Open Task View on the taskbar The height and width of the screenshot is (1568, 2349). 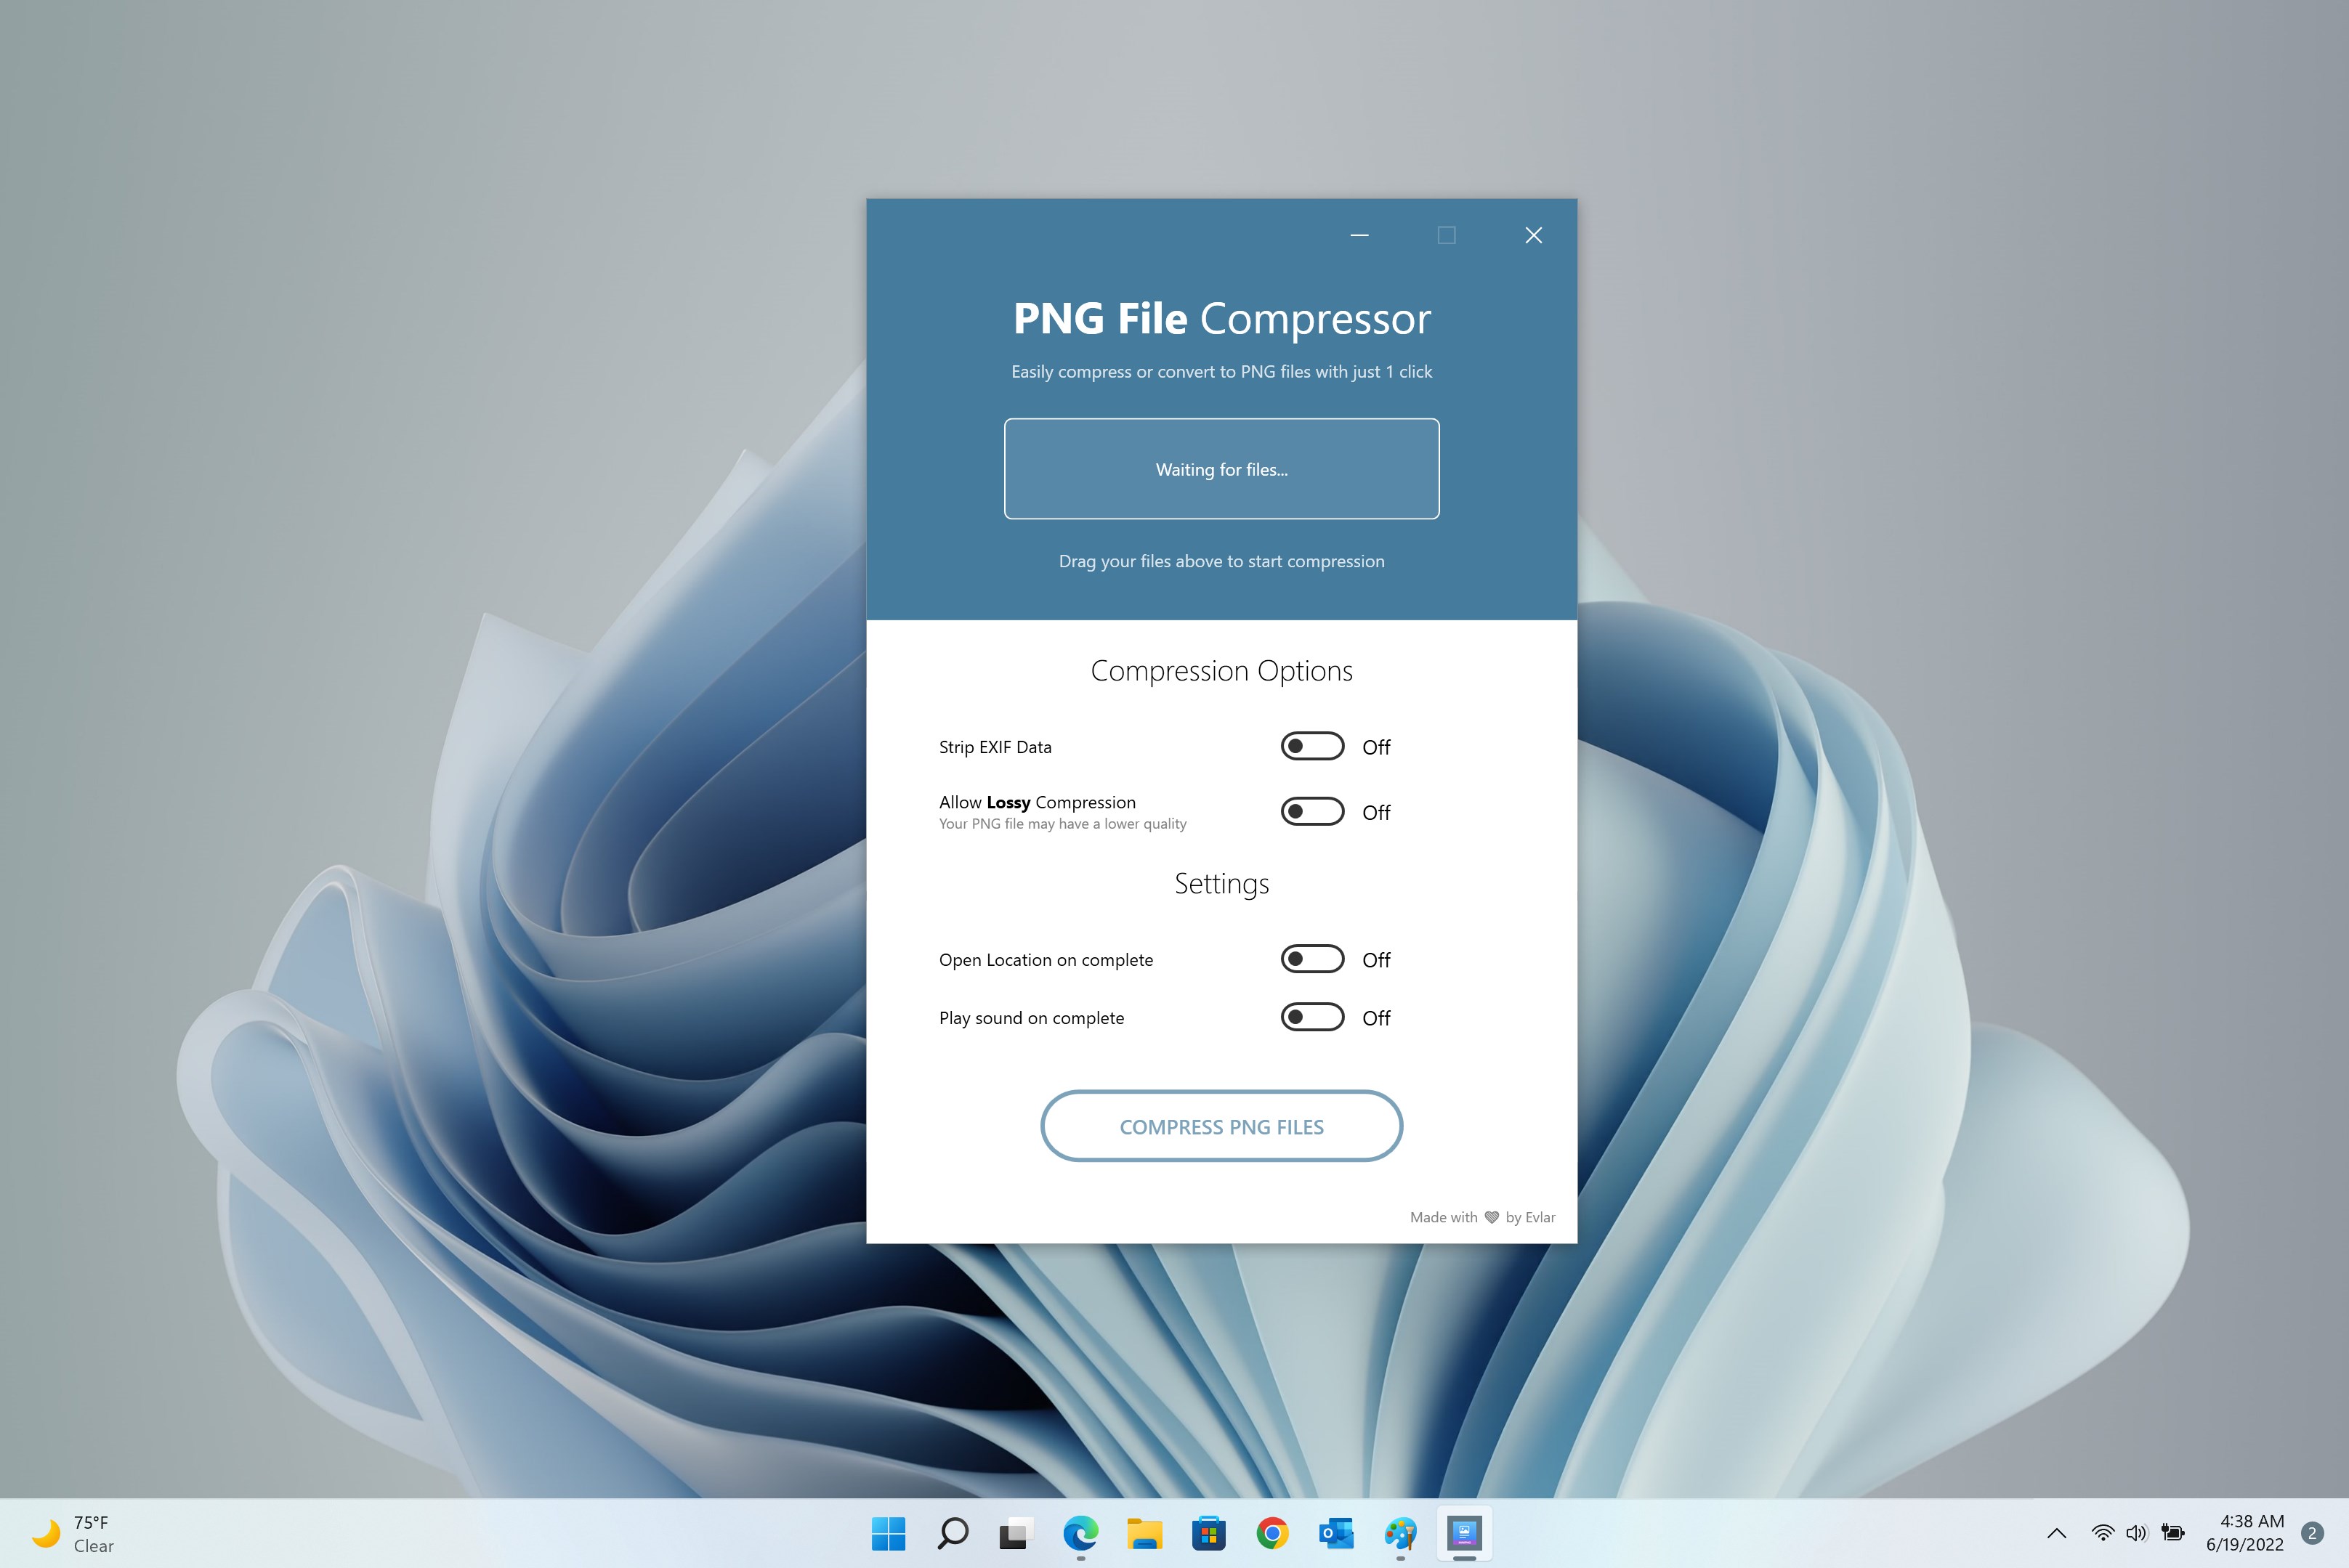tap(1016, 1533)
